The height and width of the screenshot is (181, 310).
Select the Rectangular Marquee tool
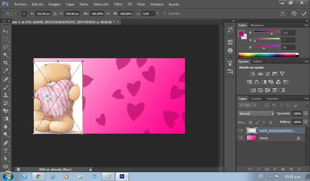pyautogui.click(x=6, y=39)
